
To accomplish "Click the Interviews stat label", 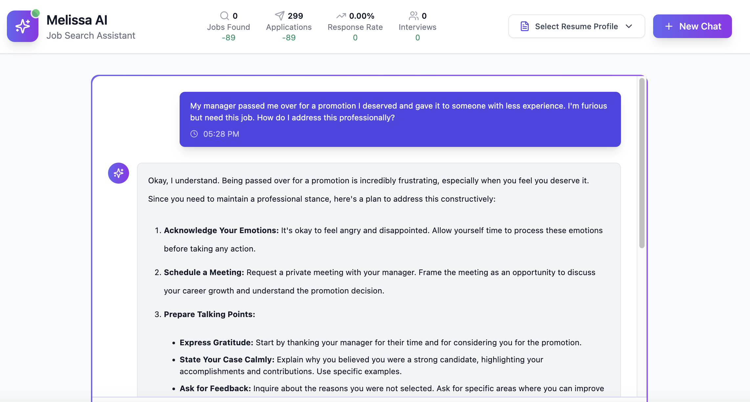I will (417, 27).
